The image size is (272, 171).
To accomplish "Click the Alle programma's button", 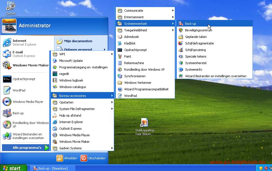I will pos(26,148).
